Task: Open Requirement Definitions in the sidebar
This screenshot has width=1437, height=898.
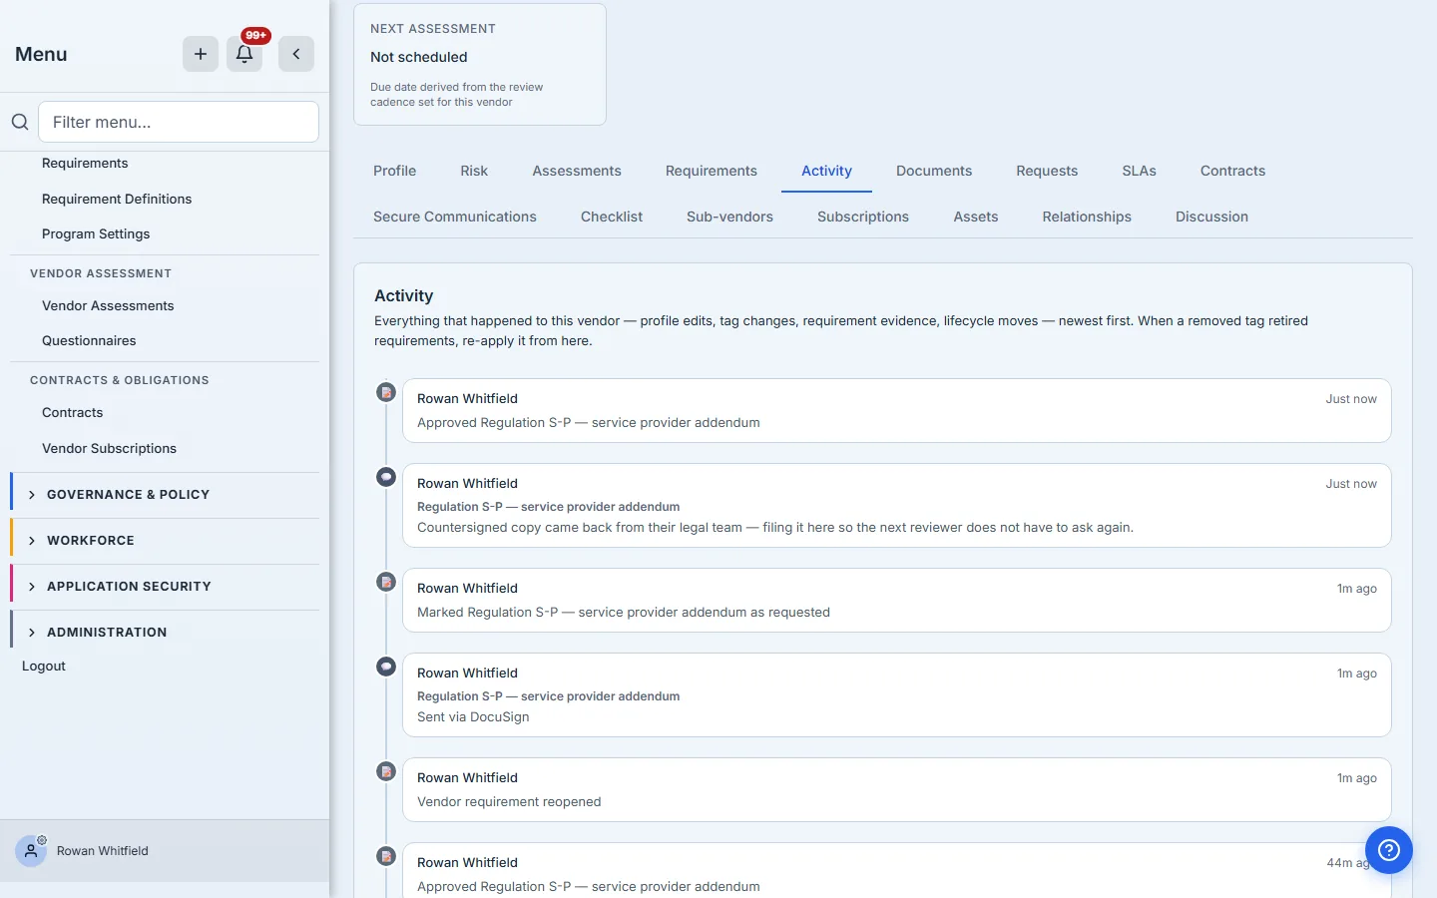Action: [x=117, y=200]
